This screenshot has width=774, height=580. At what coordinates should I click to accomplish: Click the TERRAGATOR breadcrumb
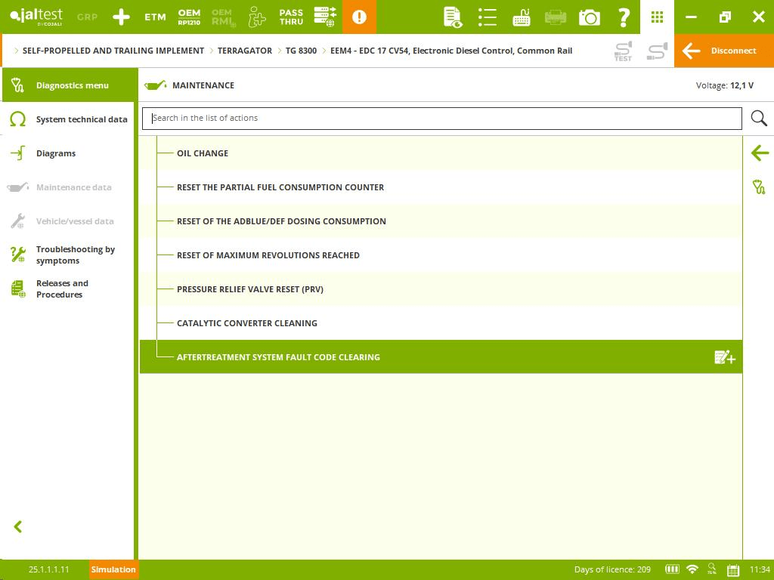click(x=244, y=51)
